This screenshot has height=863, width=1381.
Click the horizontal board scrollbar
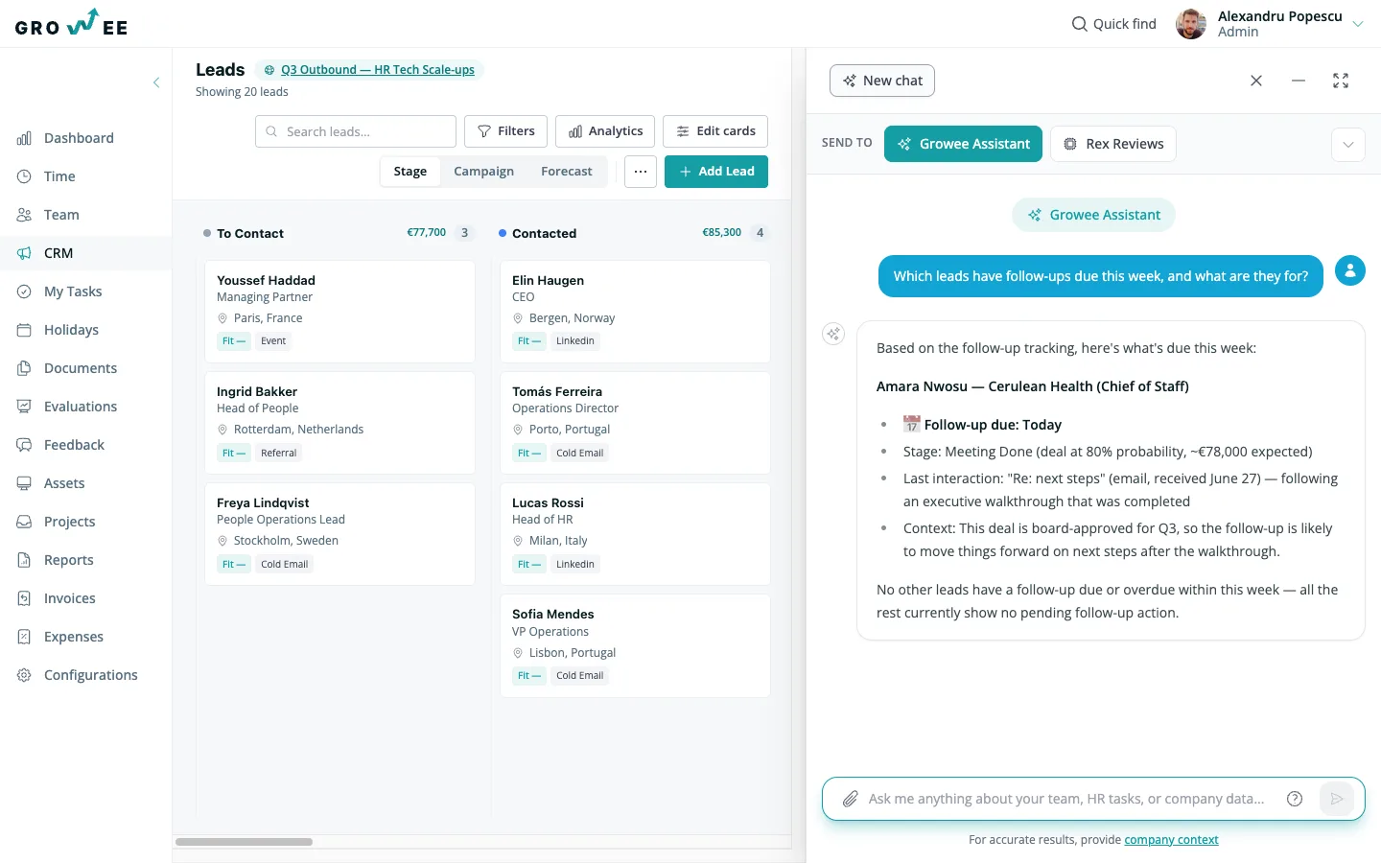244,842
